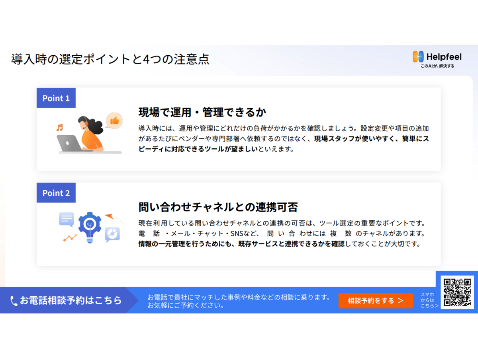
Task: Click the thumbs-up speech bubble icon
Action: [x=114, y=120]
